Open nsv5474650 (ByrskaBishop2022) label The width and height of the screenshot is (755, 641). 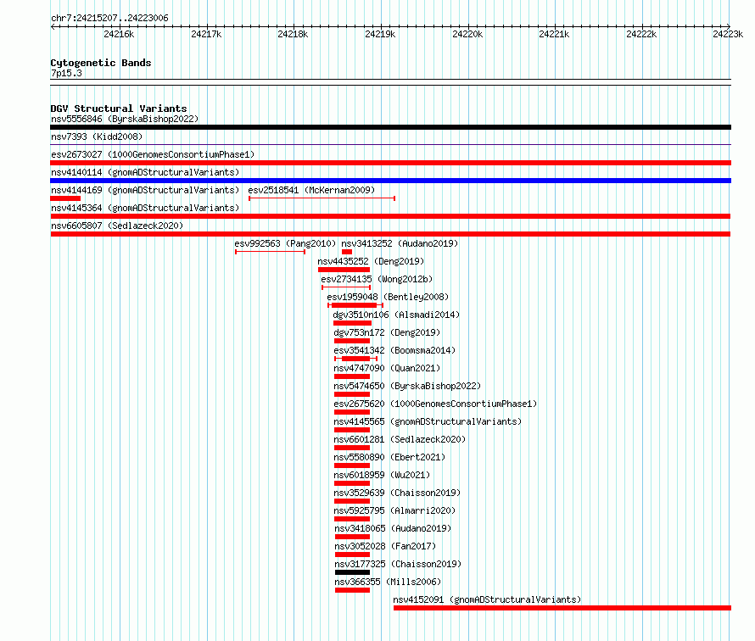pos(407,386)
